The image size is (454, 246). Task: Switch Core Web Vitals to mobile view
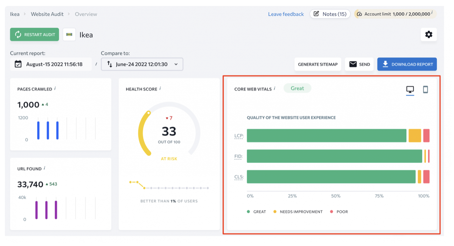pyautogui.click(x=425, y=90)
